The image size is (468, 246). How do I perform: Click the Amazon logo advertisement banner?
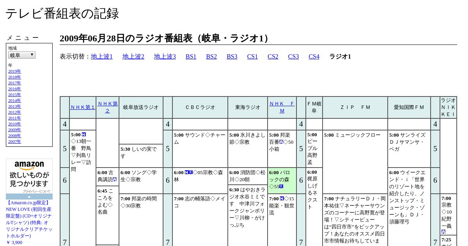29,179
